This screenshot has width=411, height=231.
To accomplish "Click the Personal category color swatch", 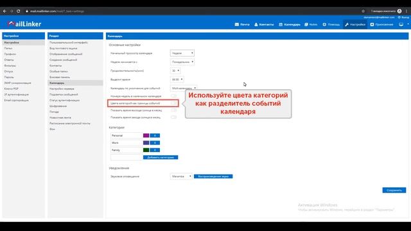I will pyautogui.click(x=146, y=135).
